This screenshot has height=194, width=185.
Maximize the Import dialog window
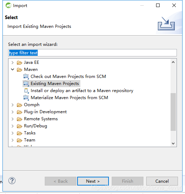tap(158, 5)
